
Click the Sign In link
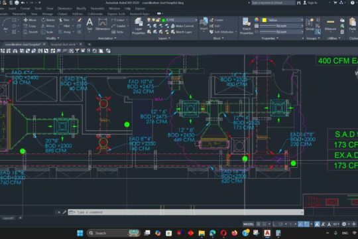[312, 3]
